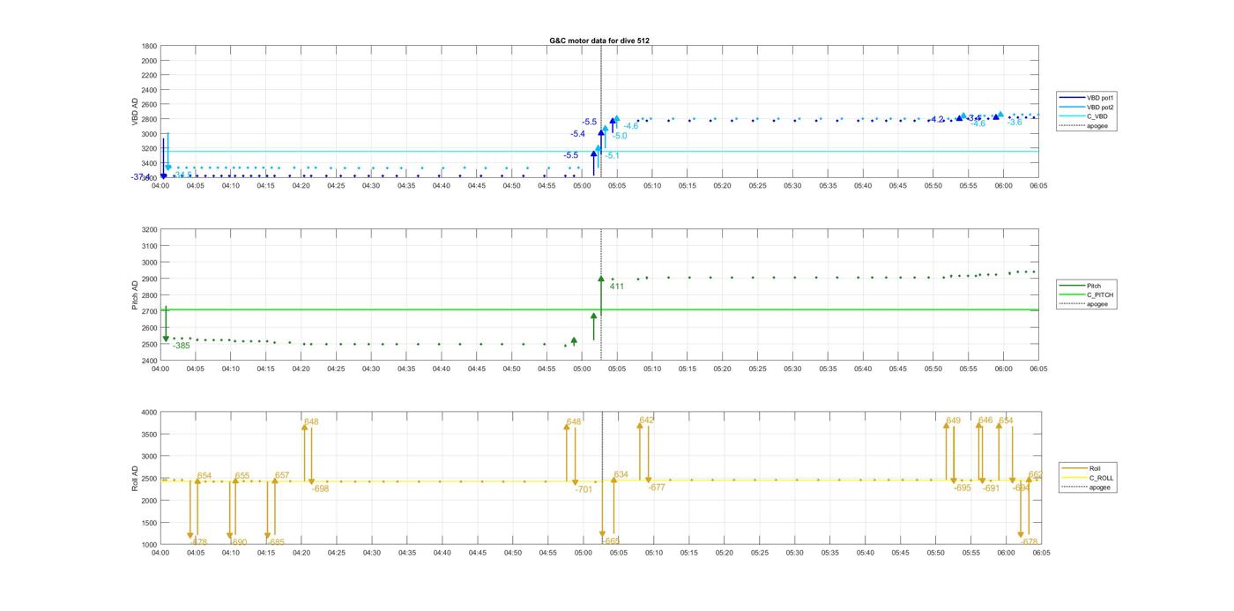Click the '-701' roll move label

[x=584, y=489]
